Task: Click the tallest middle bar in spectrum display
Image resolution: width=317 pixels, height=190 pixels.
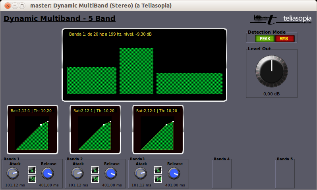Action: tap(136, 71)
